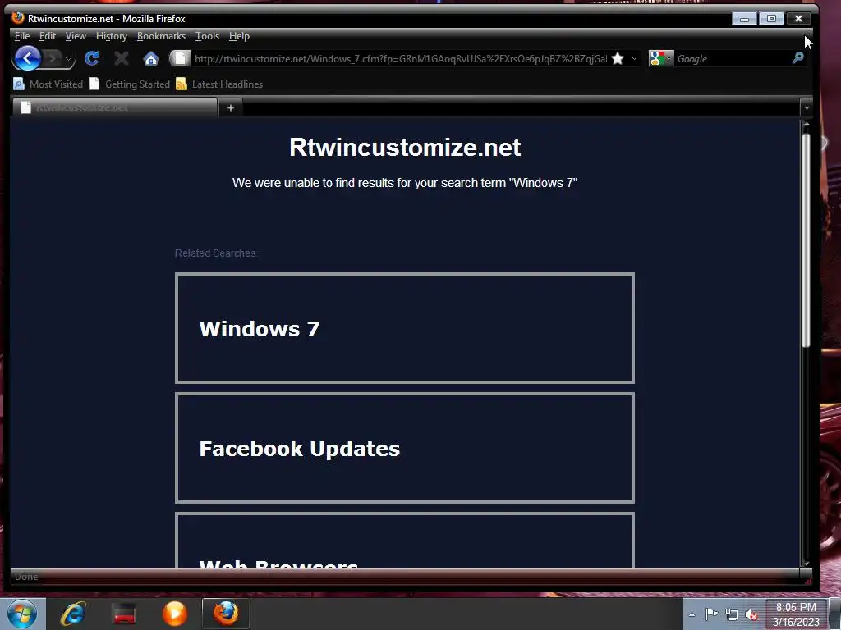Open the History menu
Image resolution: width=841 pixels, height=630 pixels.
coord(112,36)
